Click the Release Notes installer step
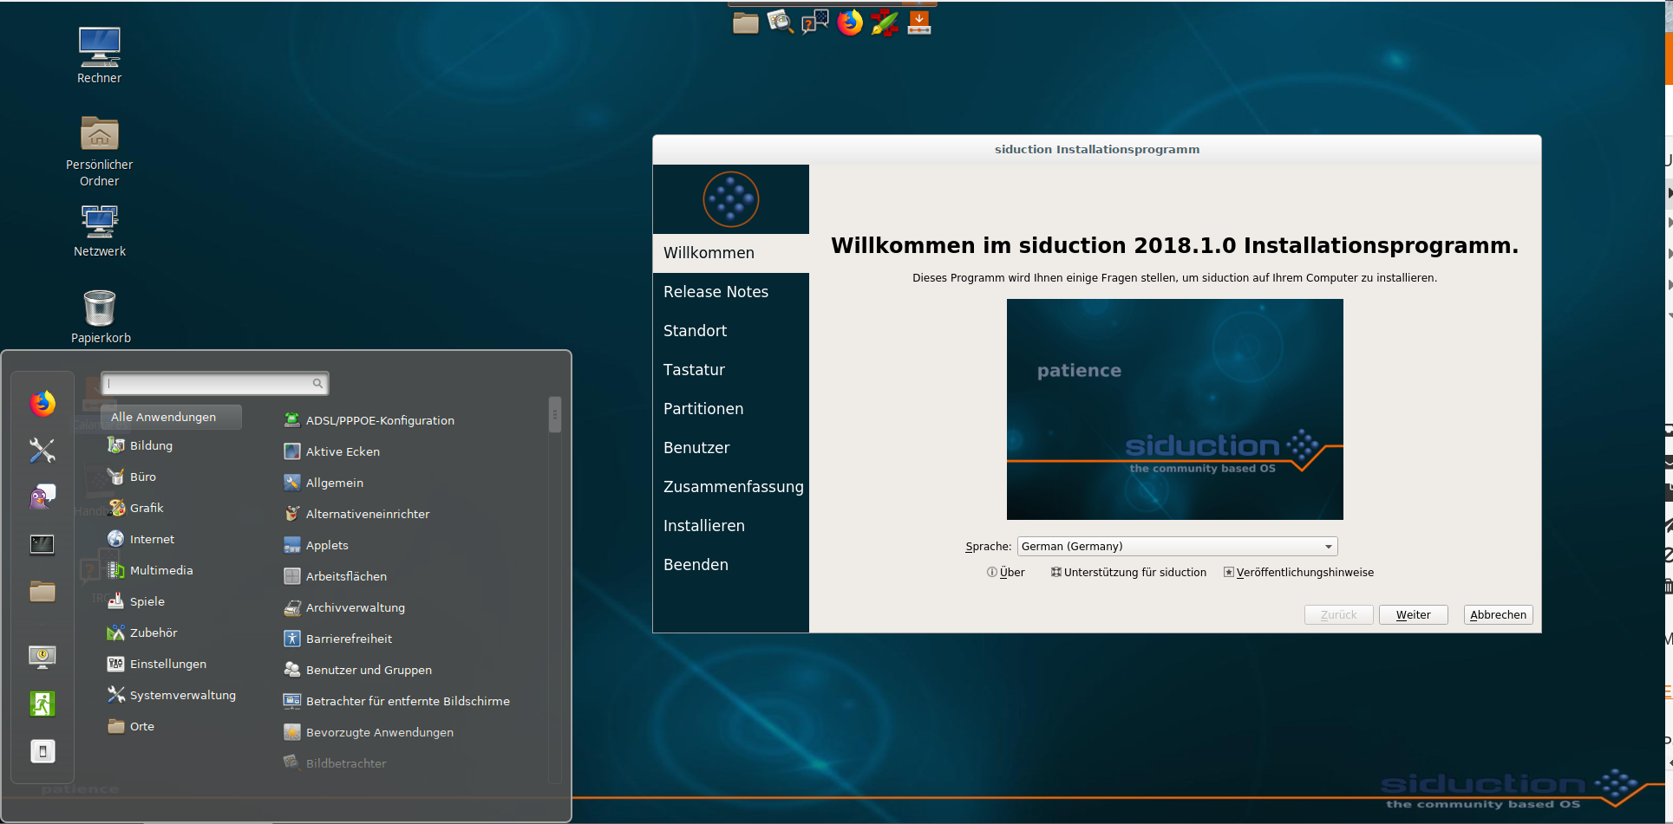This screenshot has width=1673, height=824. 731,292
